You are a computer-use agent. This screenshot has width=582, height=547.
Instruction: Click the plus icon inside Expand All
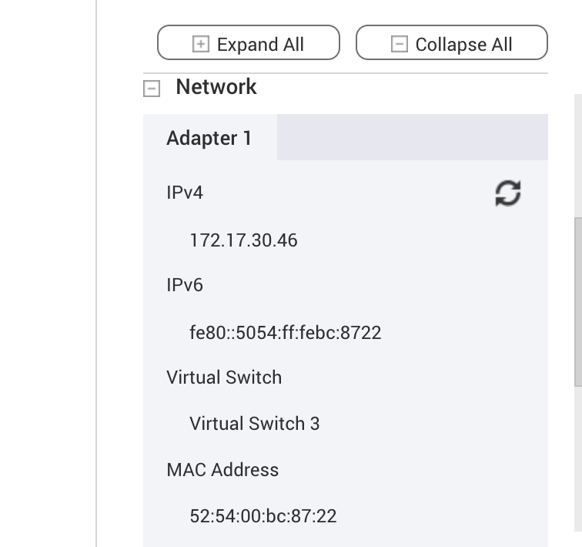click(x=201, y=44)
